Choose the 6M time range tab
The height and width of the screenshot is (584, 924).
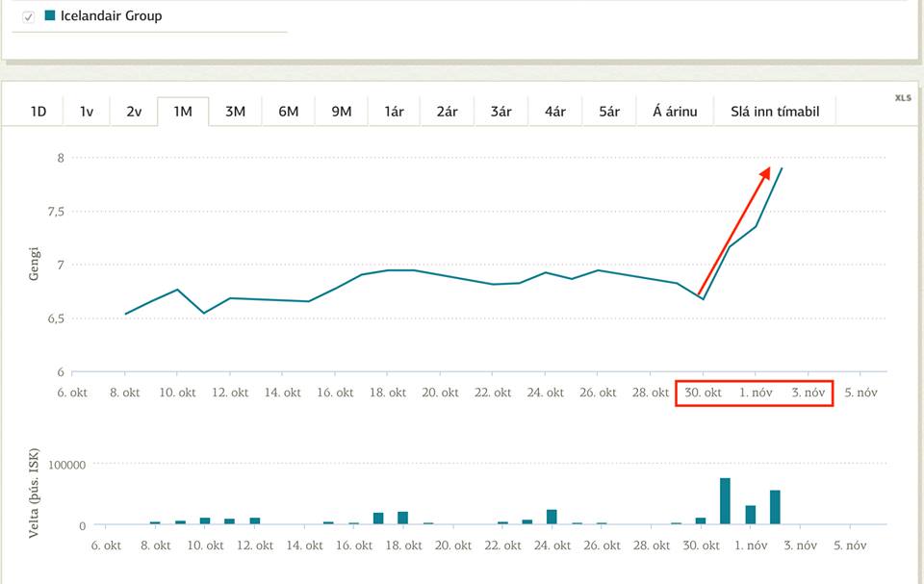pyautogui.click(x=289, y=112)
